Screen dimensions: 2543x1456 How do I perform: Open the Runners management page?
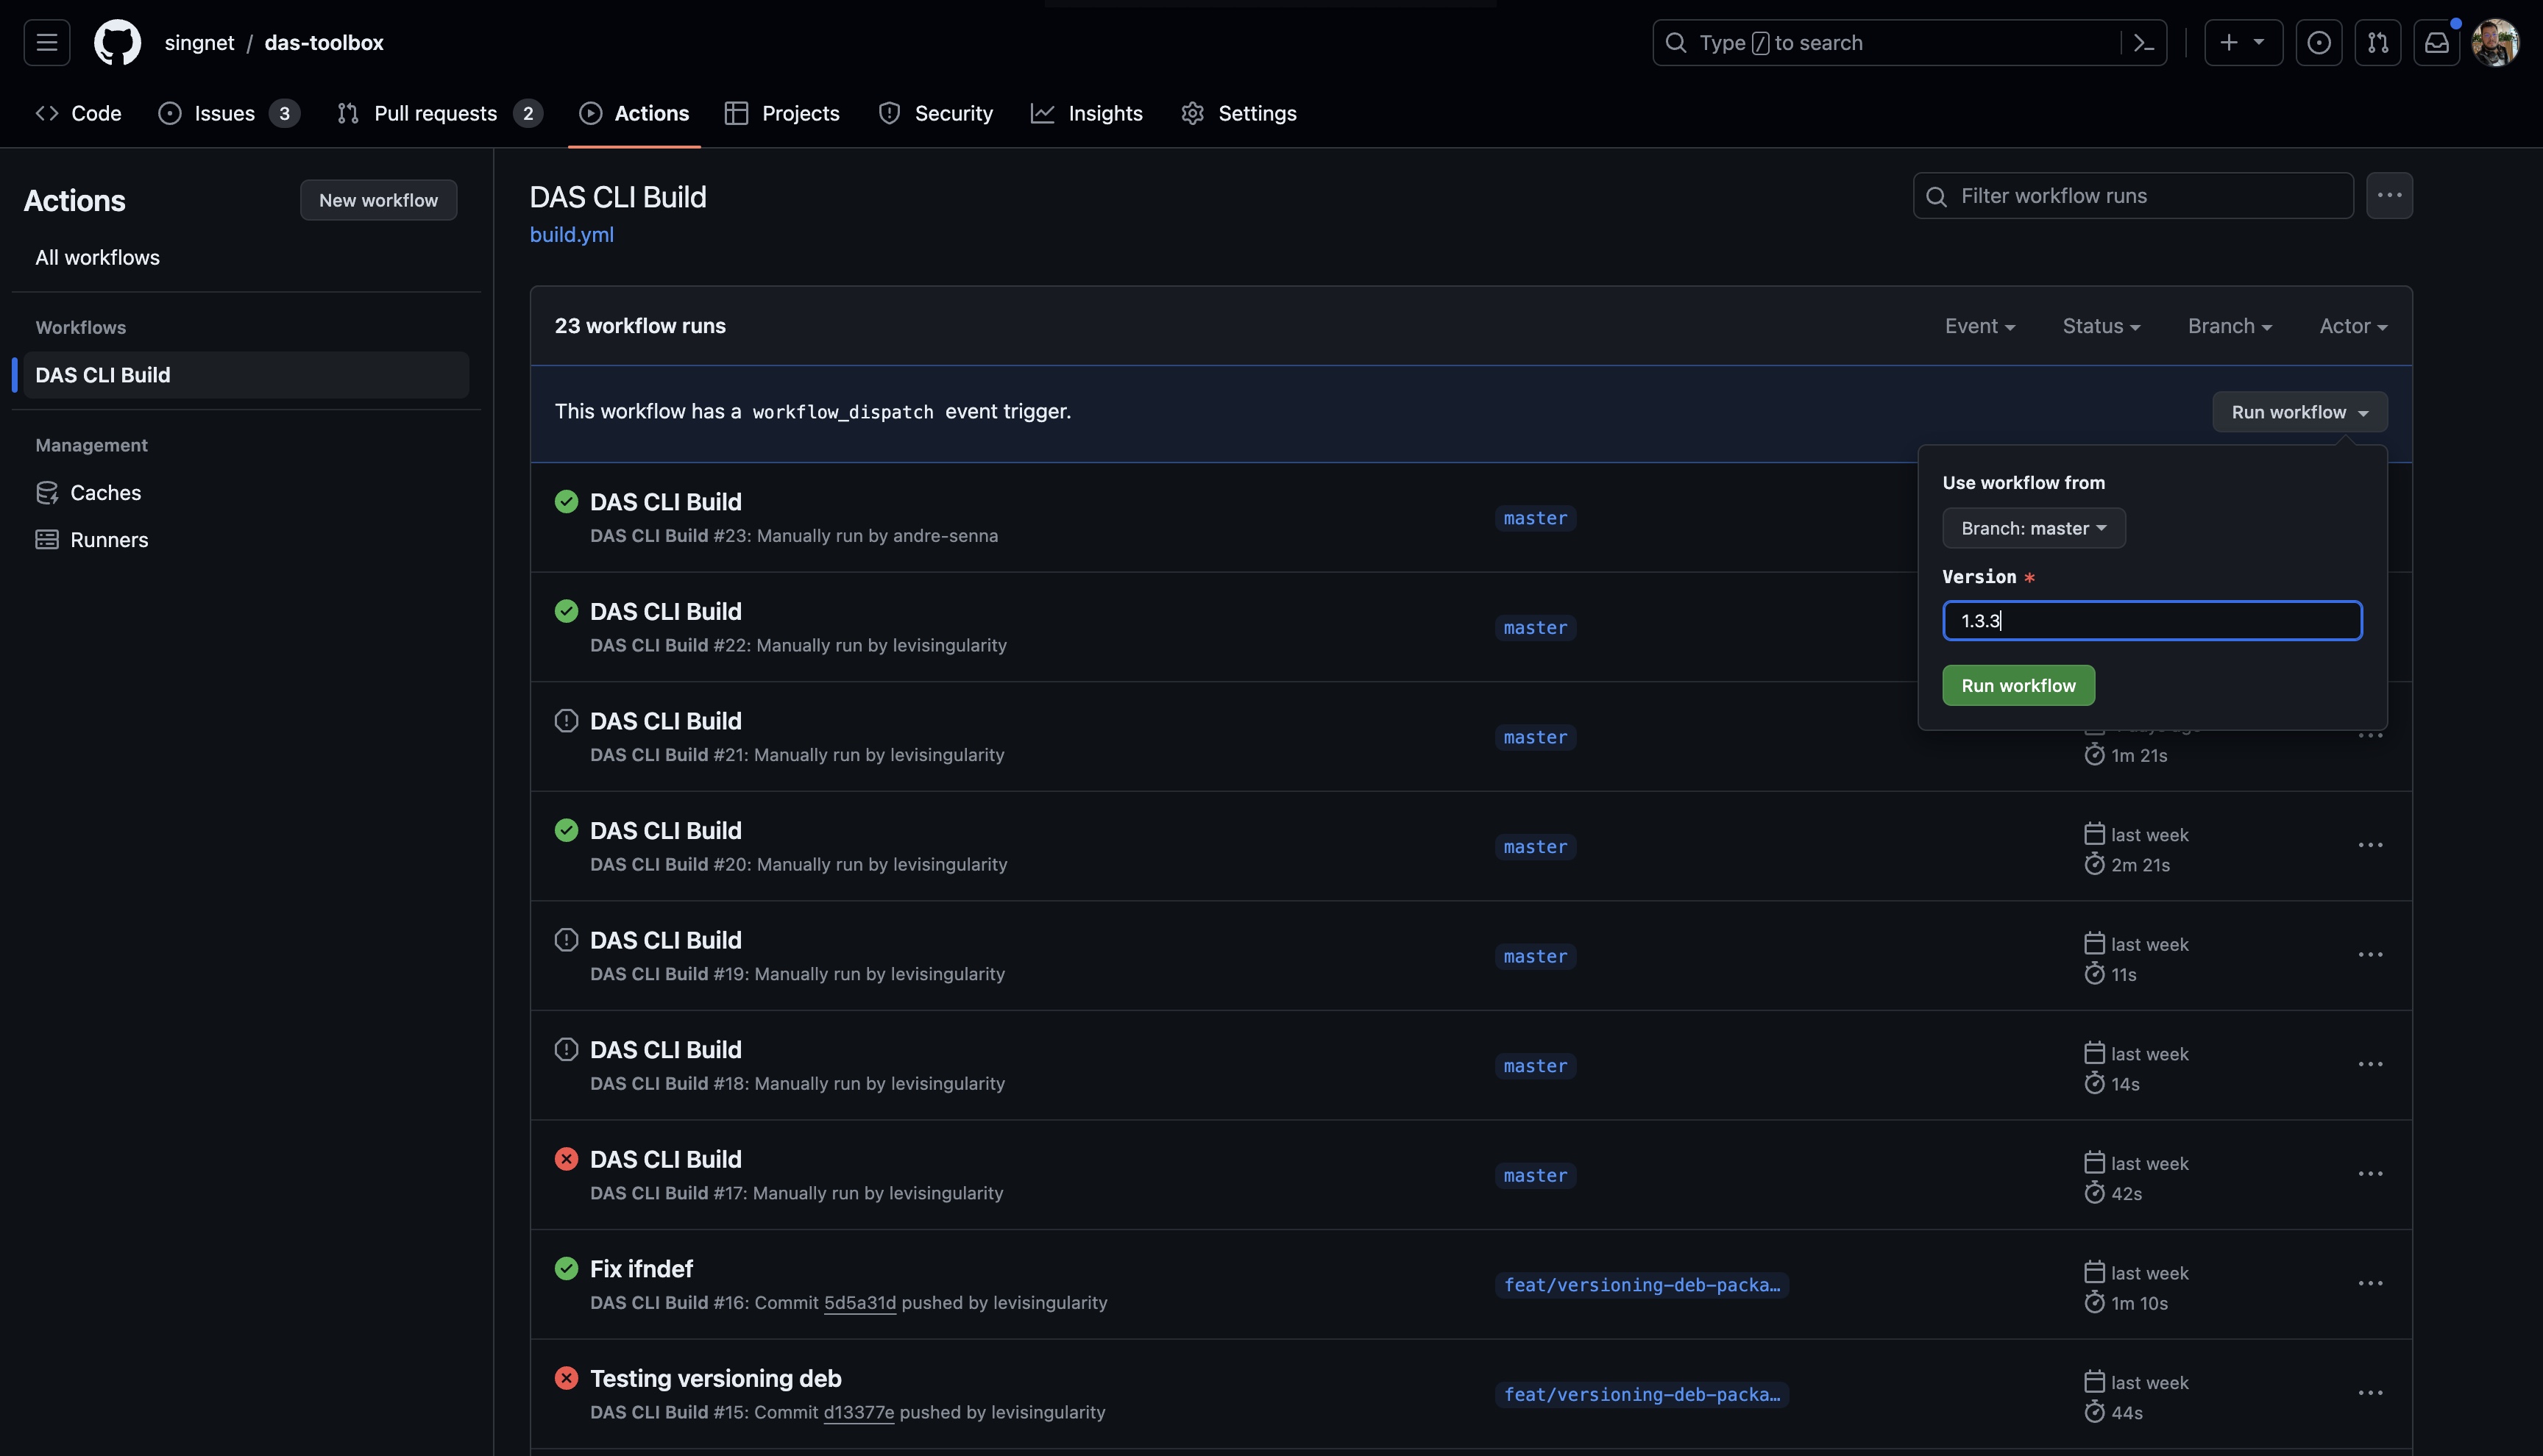click(92, 540)
